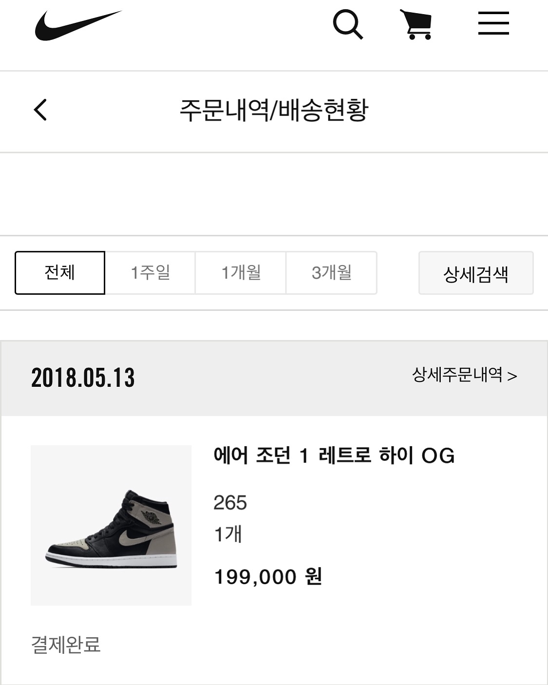Screen dimensions: 548x685
Task: Filter orders by 1주일
Action: [150, 272]
